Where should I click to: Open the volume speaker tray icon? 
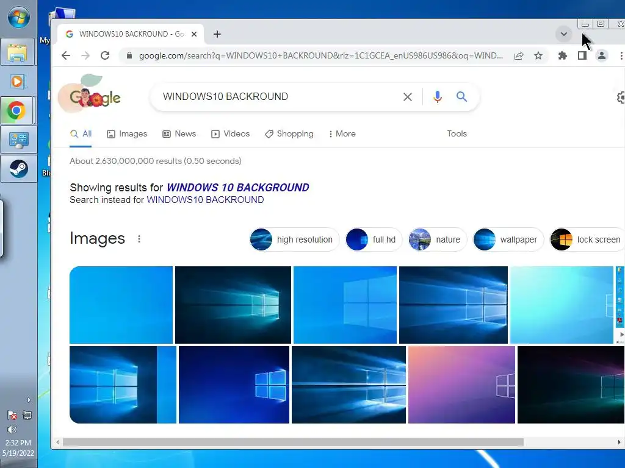(x=12, y=430)
